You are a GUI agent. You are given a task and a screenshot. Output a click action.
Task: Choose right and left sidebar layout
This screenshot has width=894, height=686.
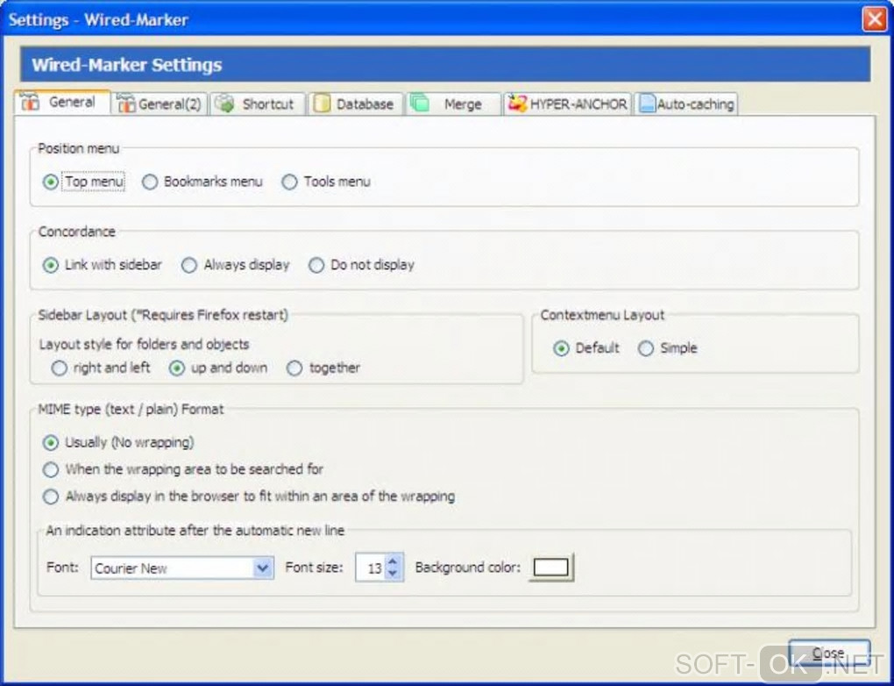pyautogui.click(x=101, y=368)
